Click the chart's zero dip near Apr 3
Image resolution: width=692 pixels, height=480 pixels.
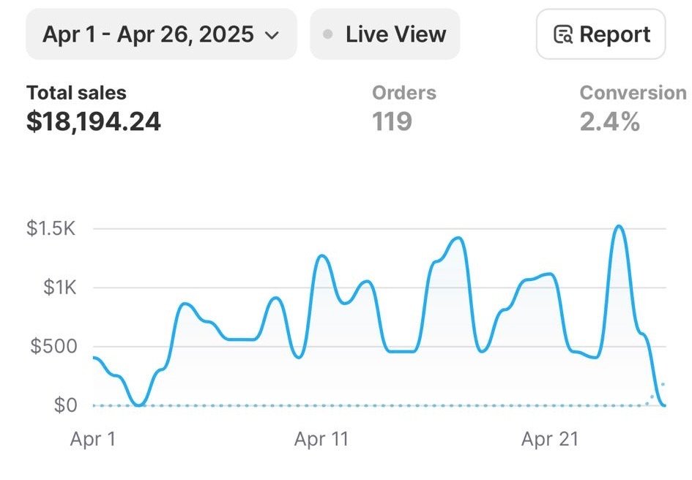139,404
